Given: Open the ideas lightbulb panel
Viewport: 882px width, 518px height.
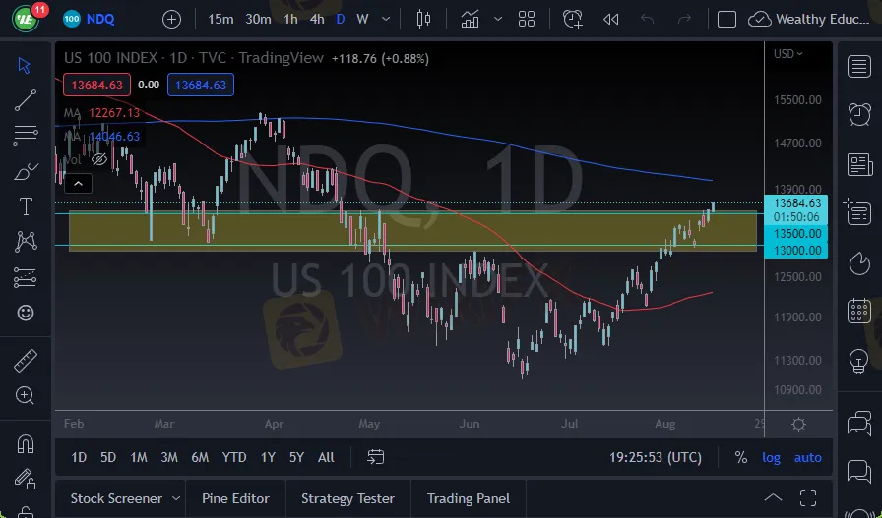Looking at the screenshot, I should [x=859, y=362].
